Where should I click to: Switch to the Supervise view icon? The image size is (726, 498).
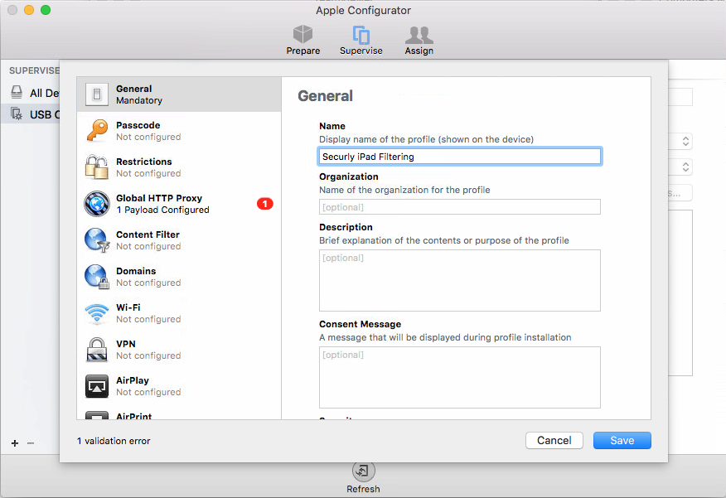[361, 35]
